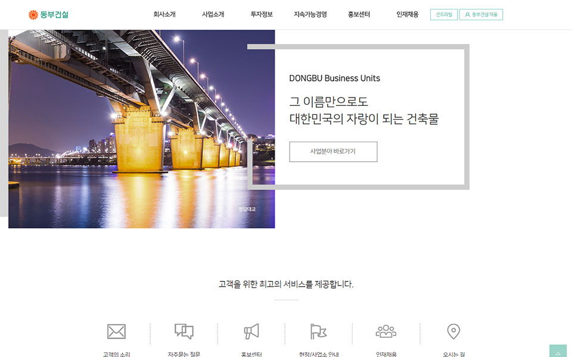Click the scroll-to-top arrow button
The height and width of the screenshot is (357, 572).
coord(558,351)
